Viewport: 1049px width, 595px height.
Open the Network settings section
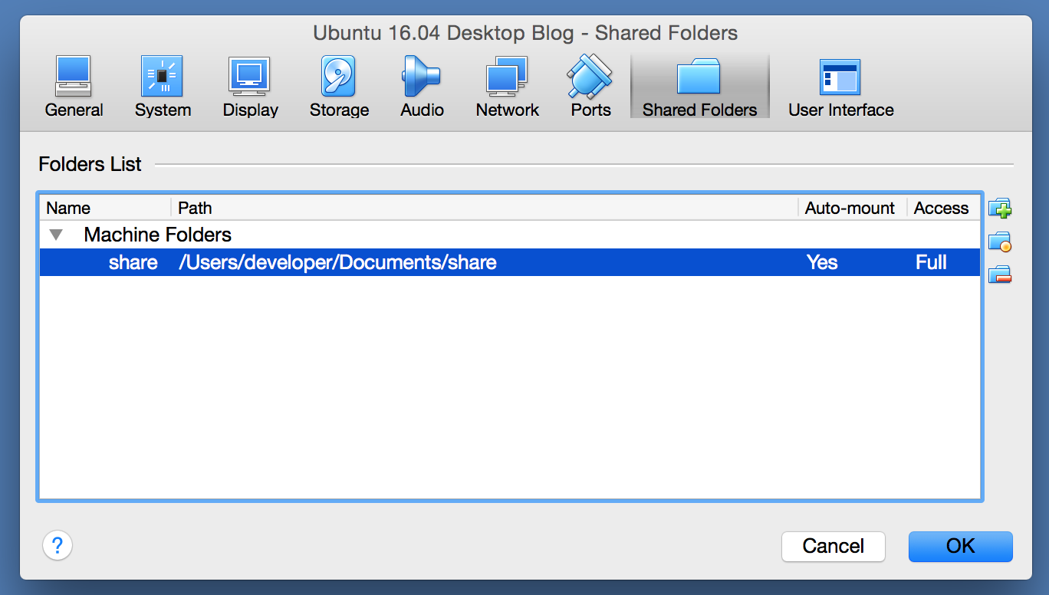507,87
